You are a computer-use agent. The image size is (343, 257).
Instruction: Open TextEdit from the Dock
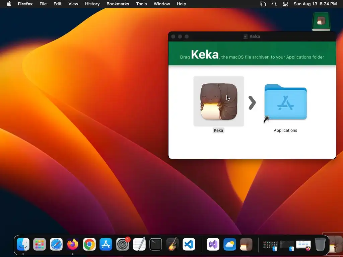click(139, 244)
